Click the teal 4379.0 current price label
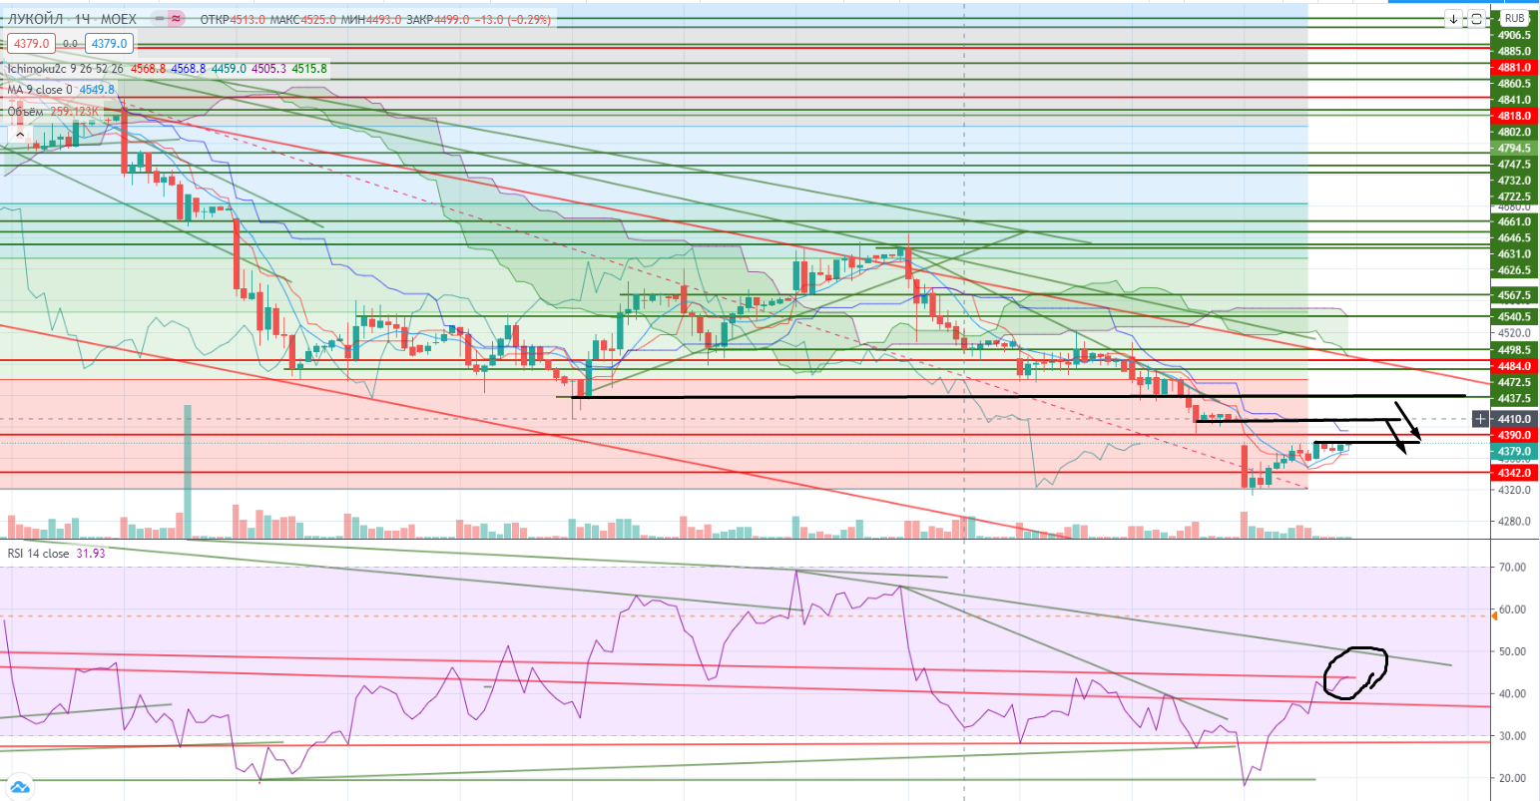1540x801 pixels. tap(1513, 452)
